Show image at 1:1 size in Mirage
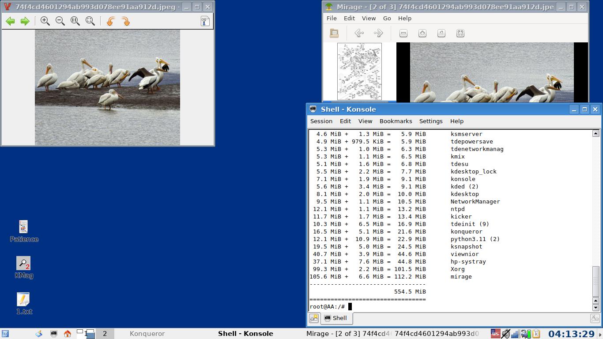 coord(441,33)
